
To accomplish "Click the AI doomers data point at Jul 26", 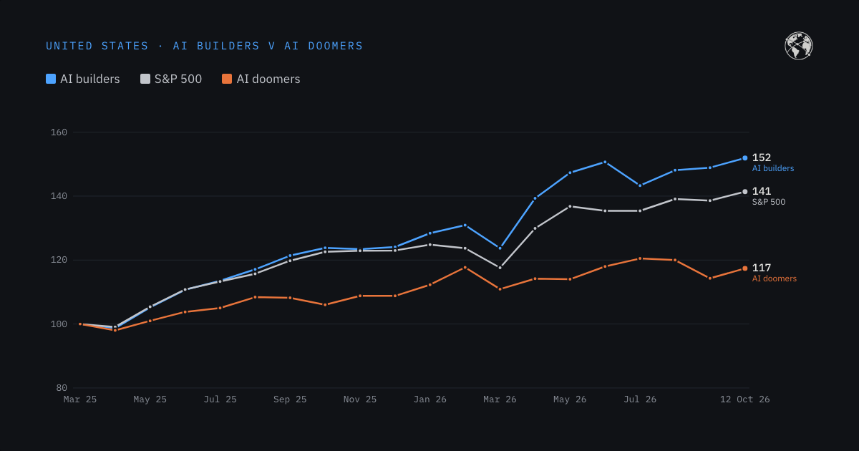I will (640, 258).
